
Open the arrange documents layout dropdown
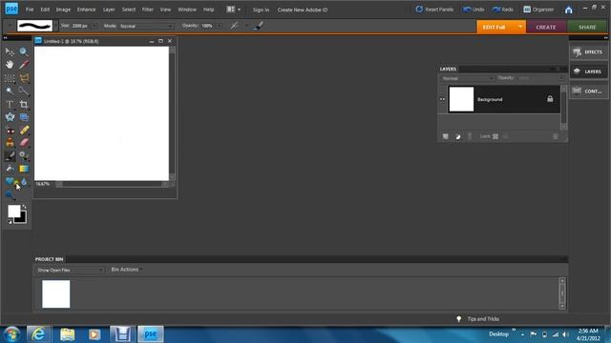click(234, 10)
